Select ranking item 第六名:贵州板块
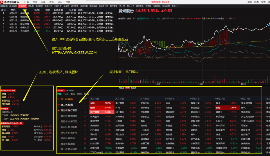Viewport: 270px width, 156px height. 69,127
